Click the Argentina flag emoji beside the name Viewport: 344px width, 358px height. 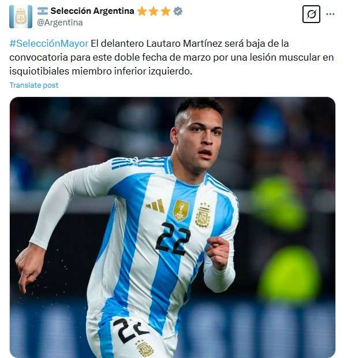pos(43,11)
